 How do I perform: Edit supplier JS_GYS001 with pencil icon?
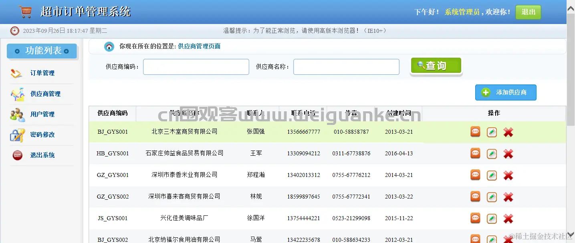coord(492,219)
